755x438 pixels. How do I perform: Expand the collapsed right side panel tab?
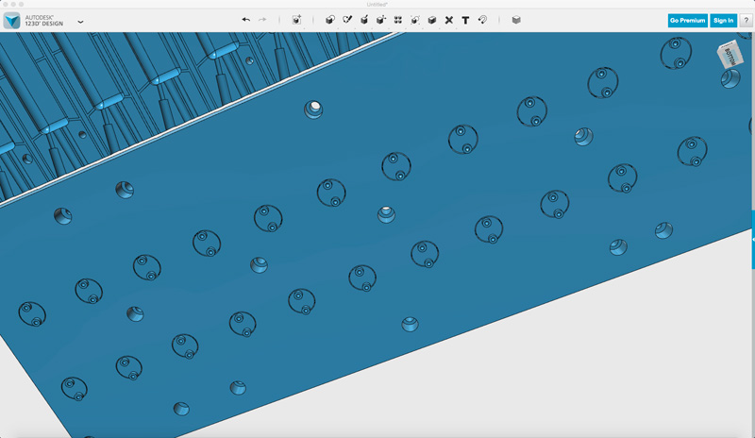pos(752,241)
